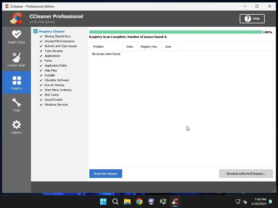Click Scan for Issues button
This screenshot has height=208, width=278.
tap(106, 174)
